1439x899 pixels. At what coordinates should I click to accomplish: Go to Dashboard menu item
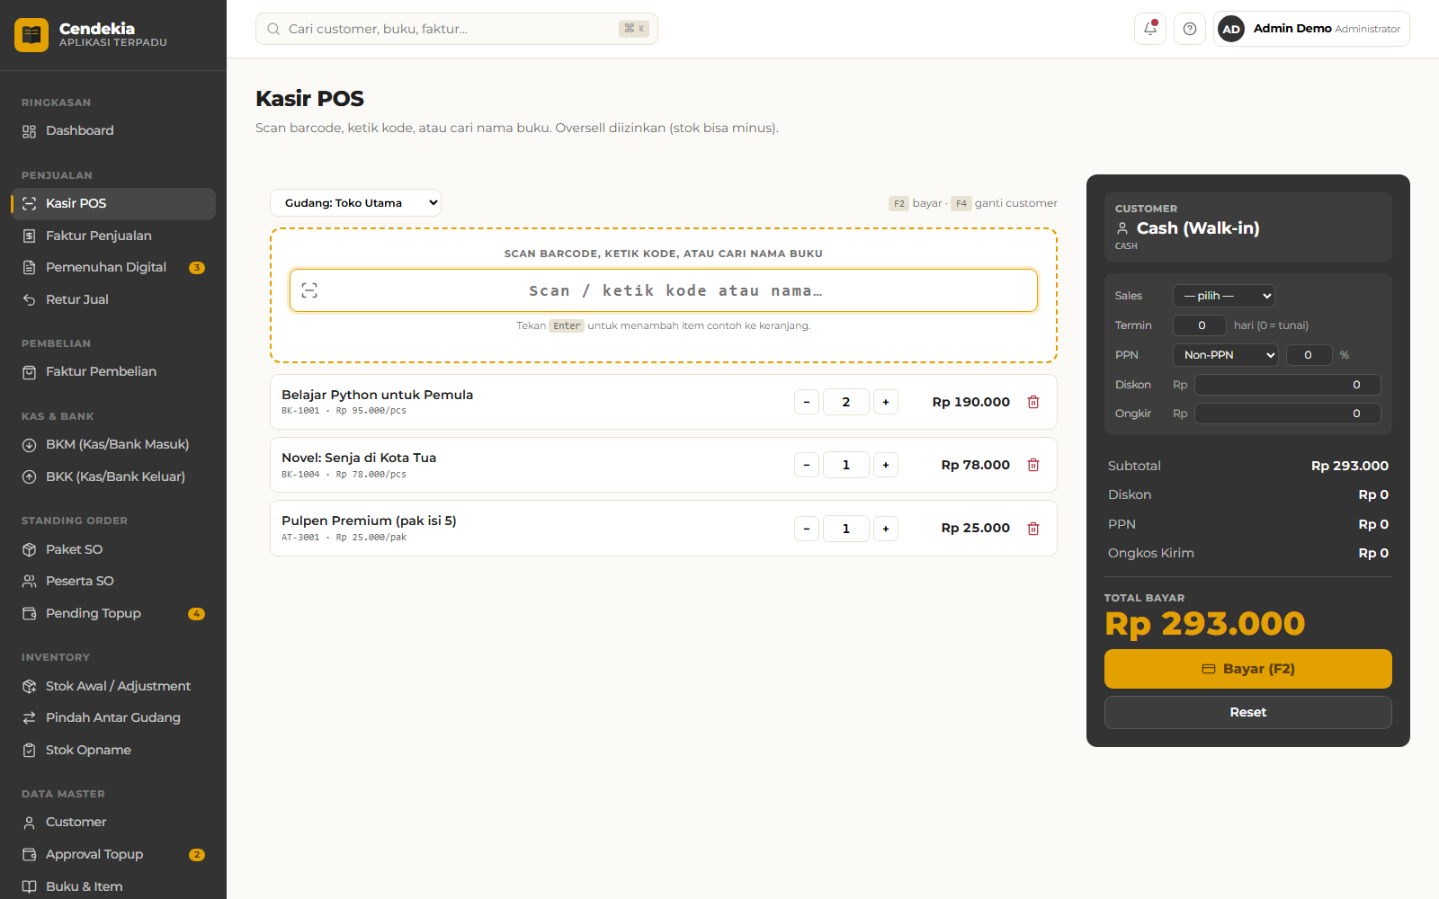(113, 131)
